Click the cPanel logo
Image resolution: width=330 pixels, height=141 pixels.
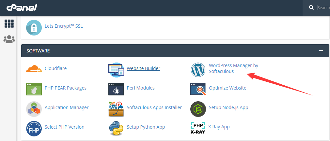(x=22, y=8)
